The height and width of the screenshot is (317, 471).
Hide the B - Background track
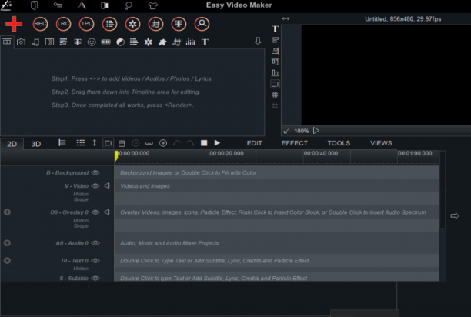tap(95, 172)
